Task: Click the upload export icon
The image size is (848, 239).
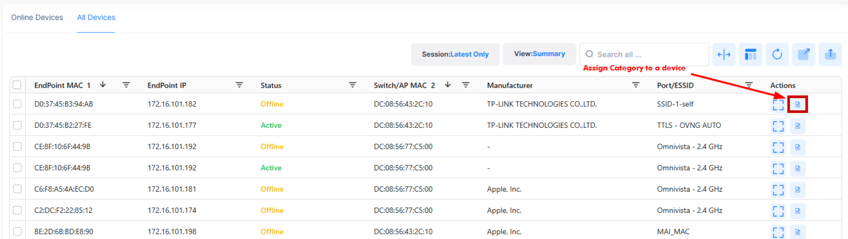Action: [830, 55]
